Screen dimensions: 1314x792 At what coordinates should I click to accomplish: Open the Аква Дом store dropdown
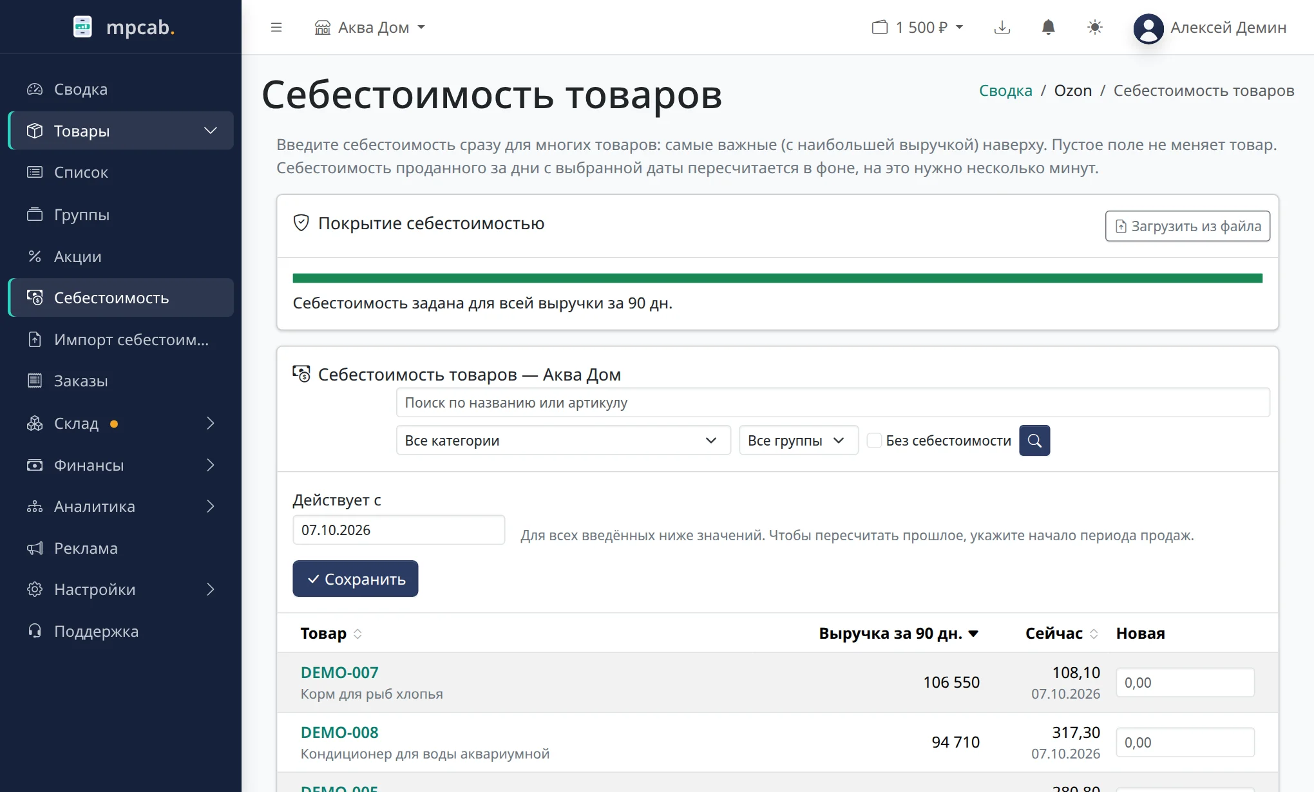(370, 27)
